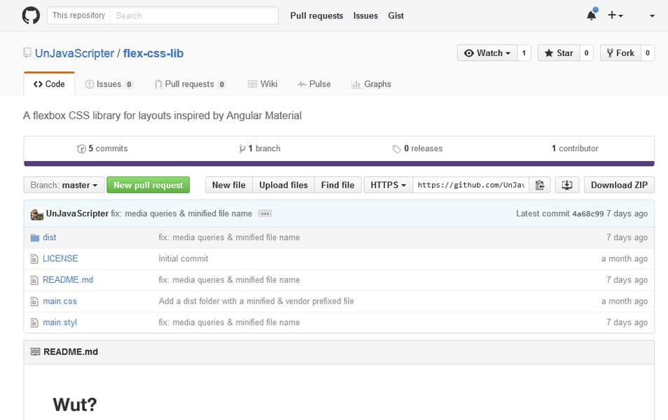Click the forks count next to Fork
The width and height of the screenshot is (668, 420).
tap(648, 52)
